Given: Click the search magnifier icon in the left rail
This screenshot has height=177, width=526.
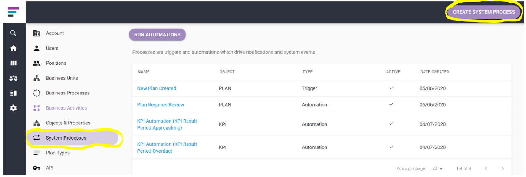Looking at the screenshot, I should pyautogui.click(x=13, y=33).
